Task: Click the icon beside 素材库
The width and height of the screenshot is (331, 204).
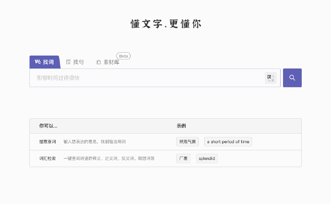Action: 98,62
